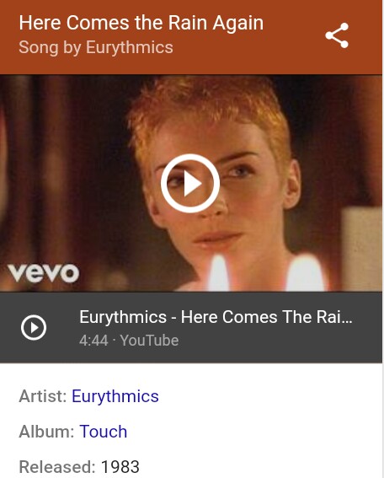Click the 'Here Comes the Rain Again' card title
The width and height of the screenshot is (384, 478).
(x=141, y=23)
